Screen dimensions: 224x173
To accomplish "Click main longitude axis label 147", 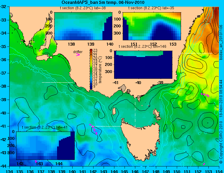I will pyautogui.click(x=145, y=171).
